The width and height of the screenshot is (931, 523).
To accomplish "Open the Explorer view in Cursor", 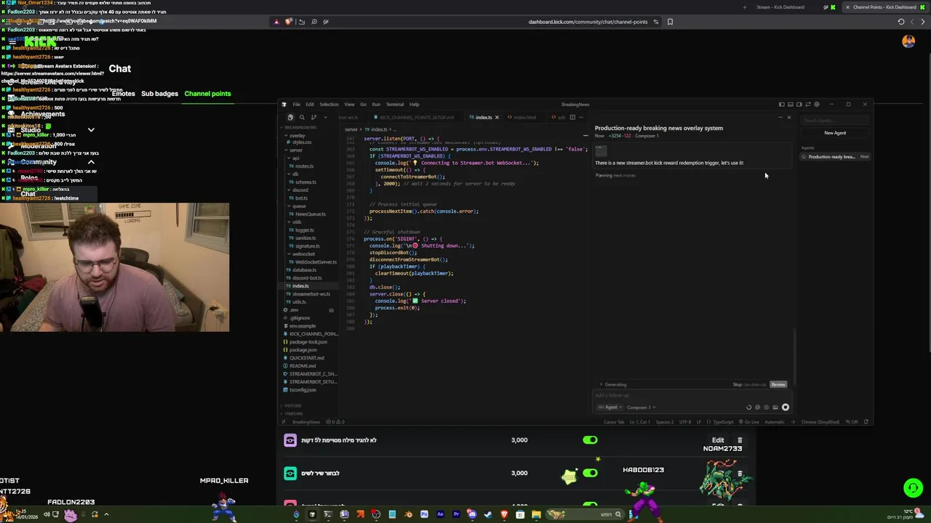I will [x=290, y=117].
